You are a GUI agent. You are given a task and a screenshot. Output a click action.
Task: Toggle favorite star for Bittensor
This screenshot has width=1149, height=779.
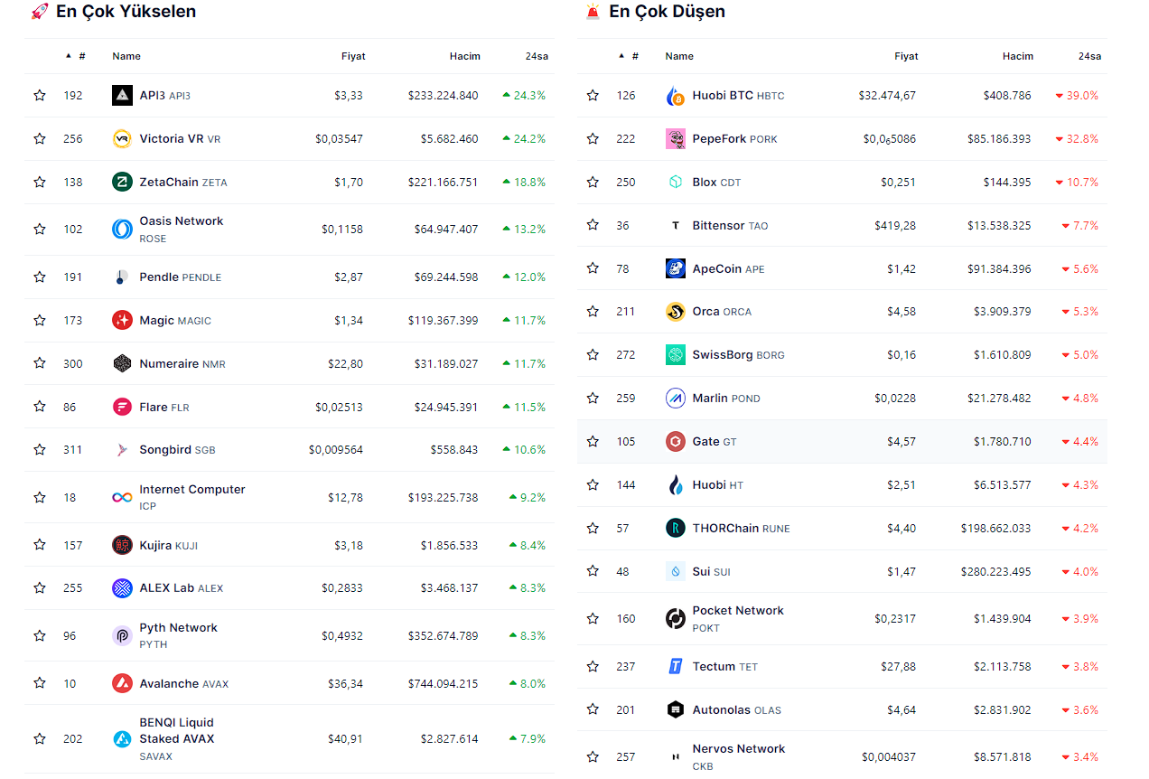[593, 225]
